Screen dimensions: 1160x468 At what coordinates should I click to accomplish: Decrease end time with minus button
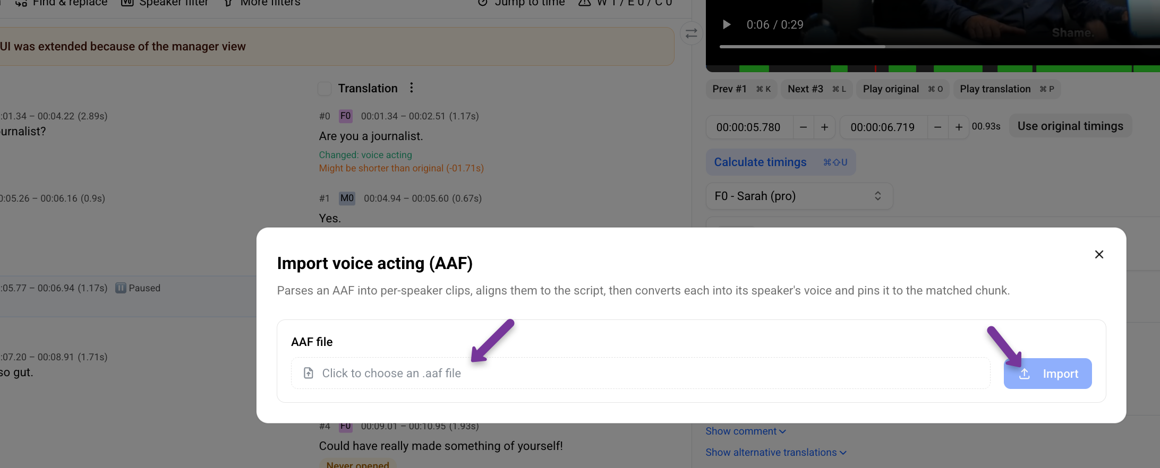pyautogui.click(x=937, y=127)
